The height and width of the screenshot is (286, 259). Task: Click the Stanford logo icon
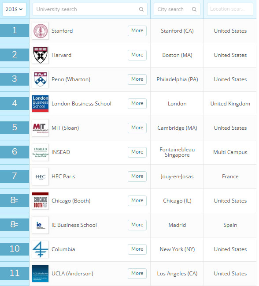pos(41,31)
